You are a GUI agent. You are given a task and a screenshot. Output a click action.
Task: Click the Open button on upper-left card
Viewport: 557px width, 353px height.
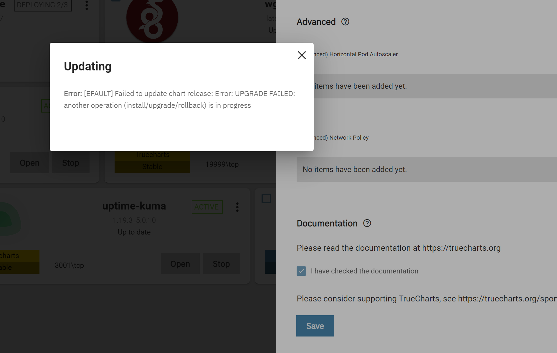pos(29,163)
